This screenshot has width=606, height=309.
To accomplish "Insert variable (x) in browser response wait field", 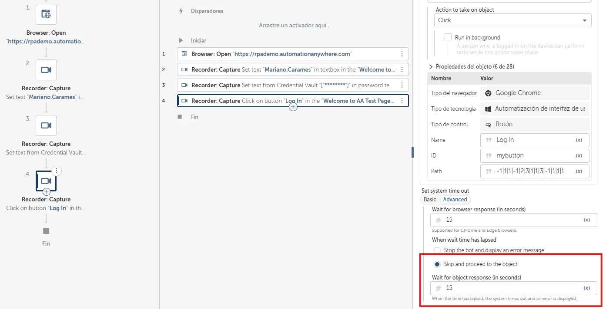I will (587, 220).
